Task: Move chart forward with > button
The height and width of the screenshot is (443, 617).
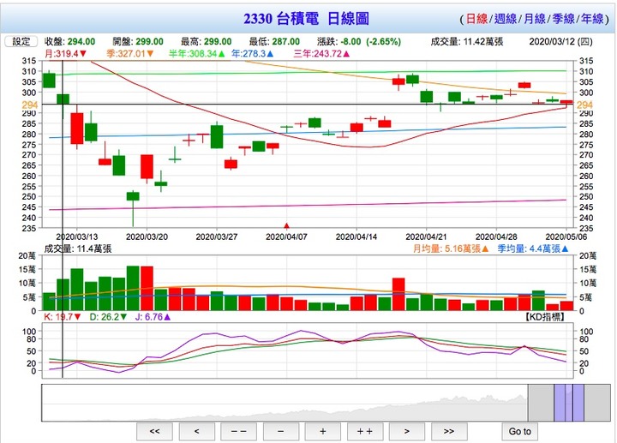Action: [407, 432]
